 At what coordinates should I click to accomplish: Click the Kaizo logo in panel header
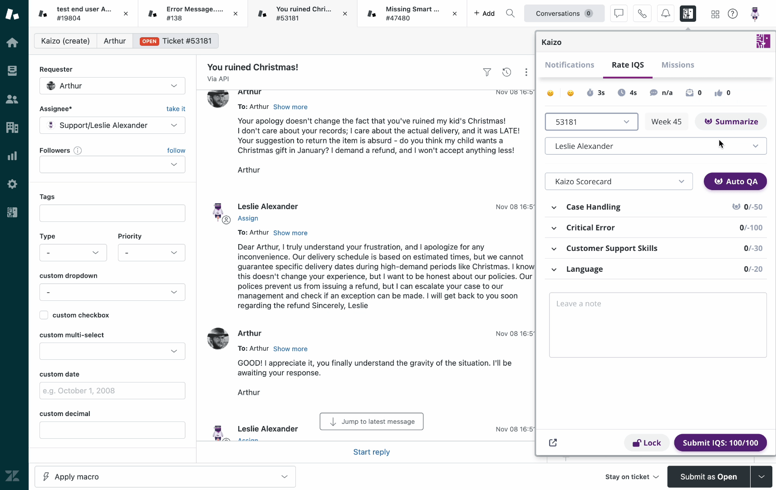tap(763, 41)
